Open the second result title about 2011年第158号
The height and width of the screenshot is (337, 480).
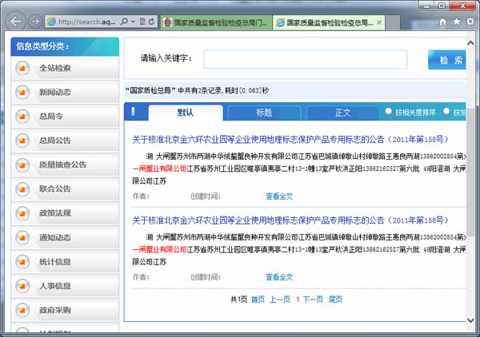coord(290,220)
